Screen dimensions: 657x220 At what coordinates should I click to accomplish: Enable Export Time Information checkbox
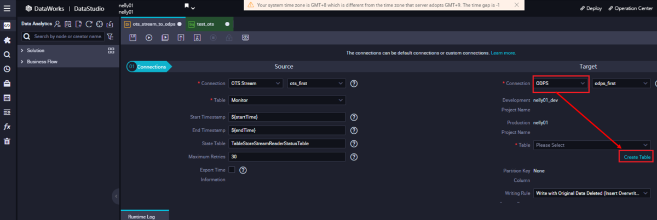tap(232, 170)
